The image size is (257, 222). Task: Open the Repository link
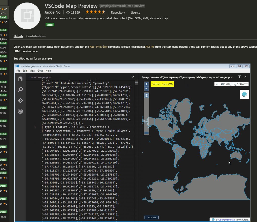click(118, 13)
